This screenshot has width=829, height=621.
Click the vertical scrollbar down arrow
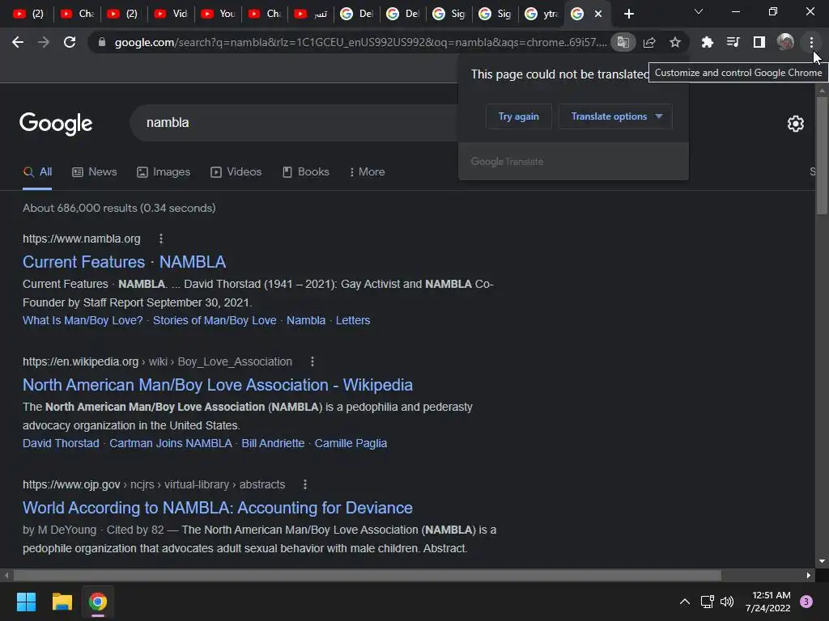821,561
